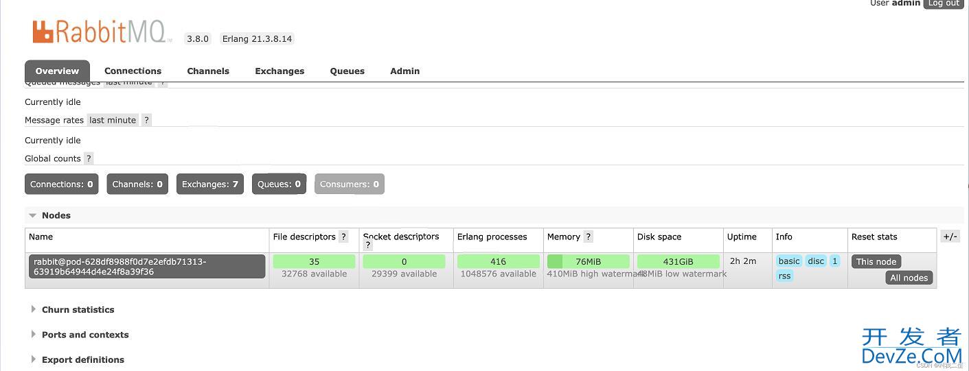Open help for Message rates

click(x=146, y=120)
